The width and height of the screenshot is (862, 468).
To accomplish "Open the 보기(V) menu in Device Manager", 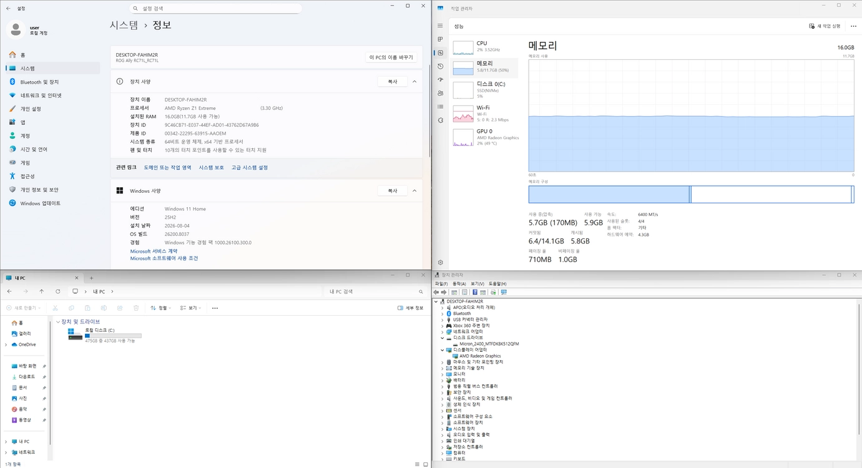I will [x=478, y=284].
